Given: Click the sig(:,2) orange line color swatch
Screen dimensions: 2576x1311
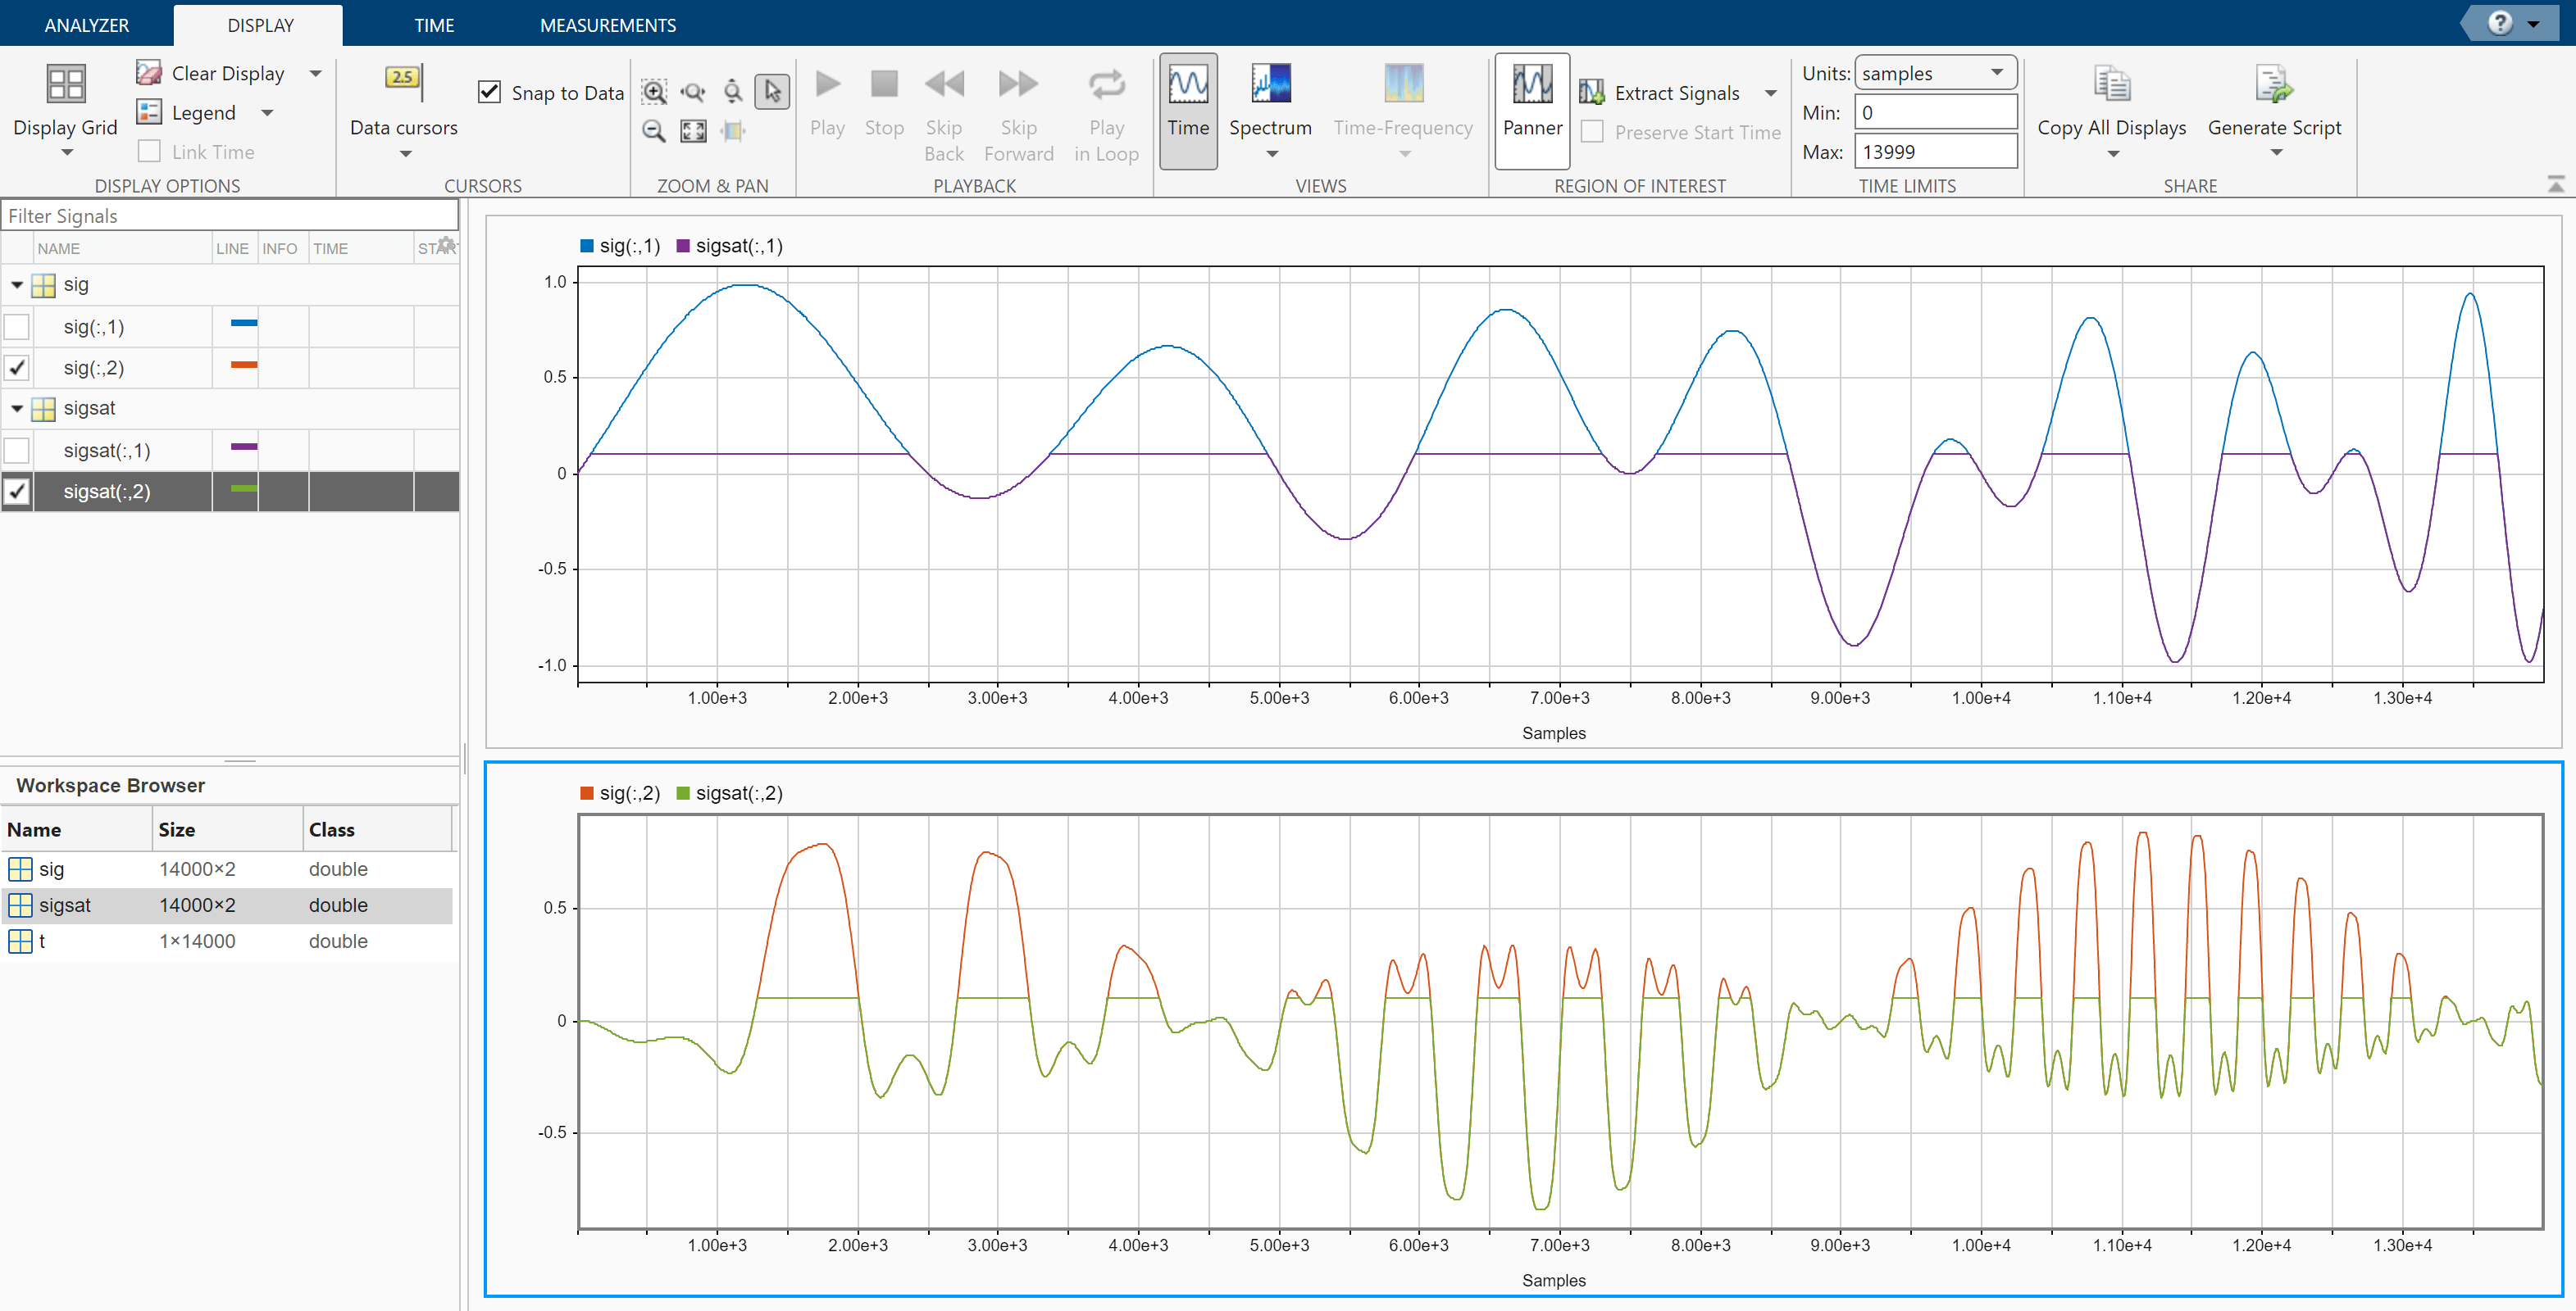Looking at the screenshot, I should pos(243,365).
